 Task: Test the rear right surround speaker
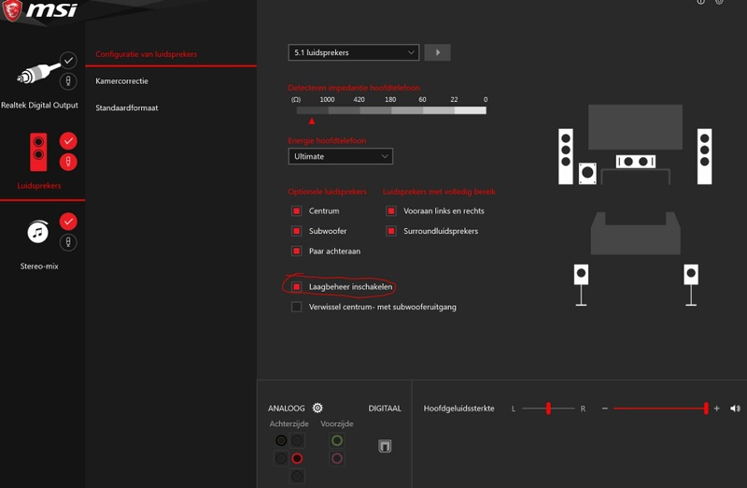click(691, 285)
